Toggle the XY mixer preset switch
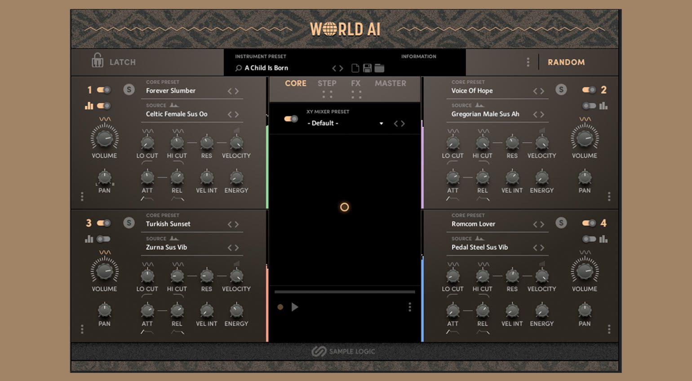 pyautogui.click(x=291, y=119)
